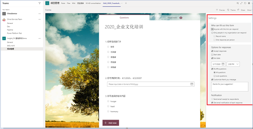Open the Teams filter icon
The height and width of the screenshot is (129, 253).
pyautogui.click(x=39, y=3)
